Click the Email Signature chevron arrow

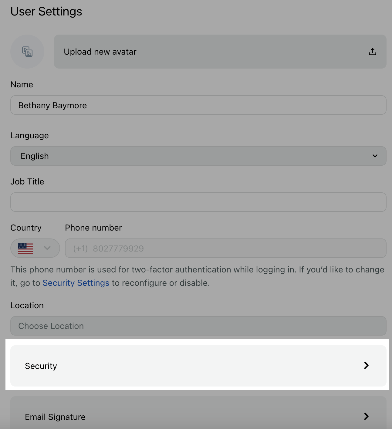click(x=366, y=416)
